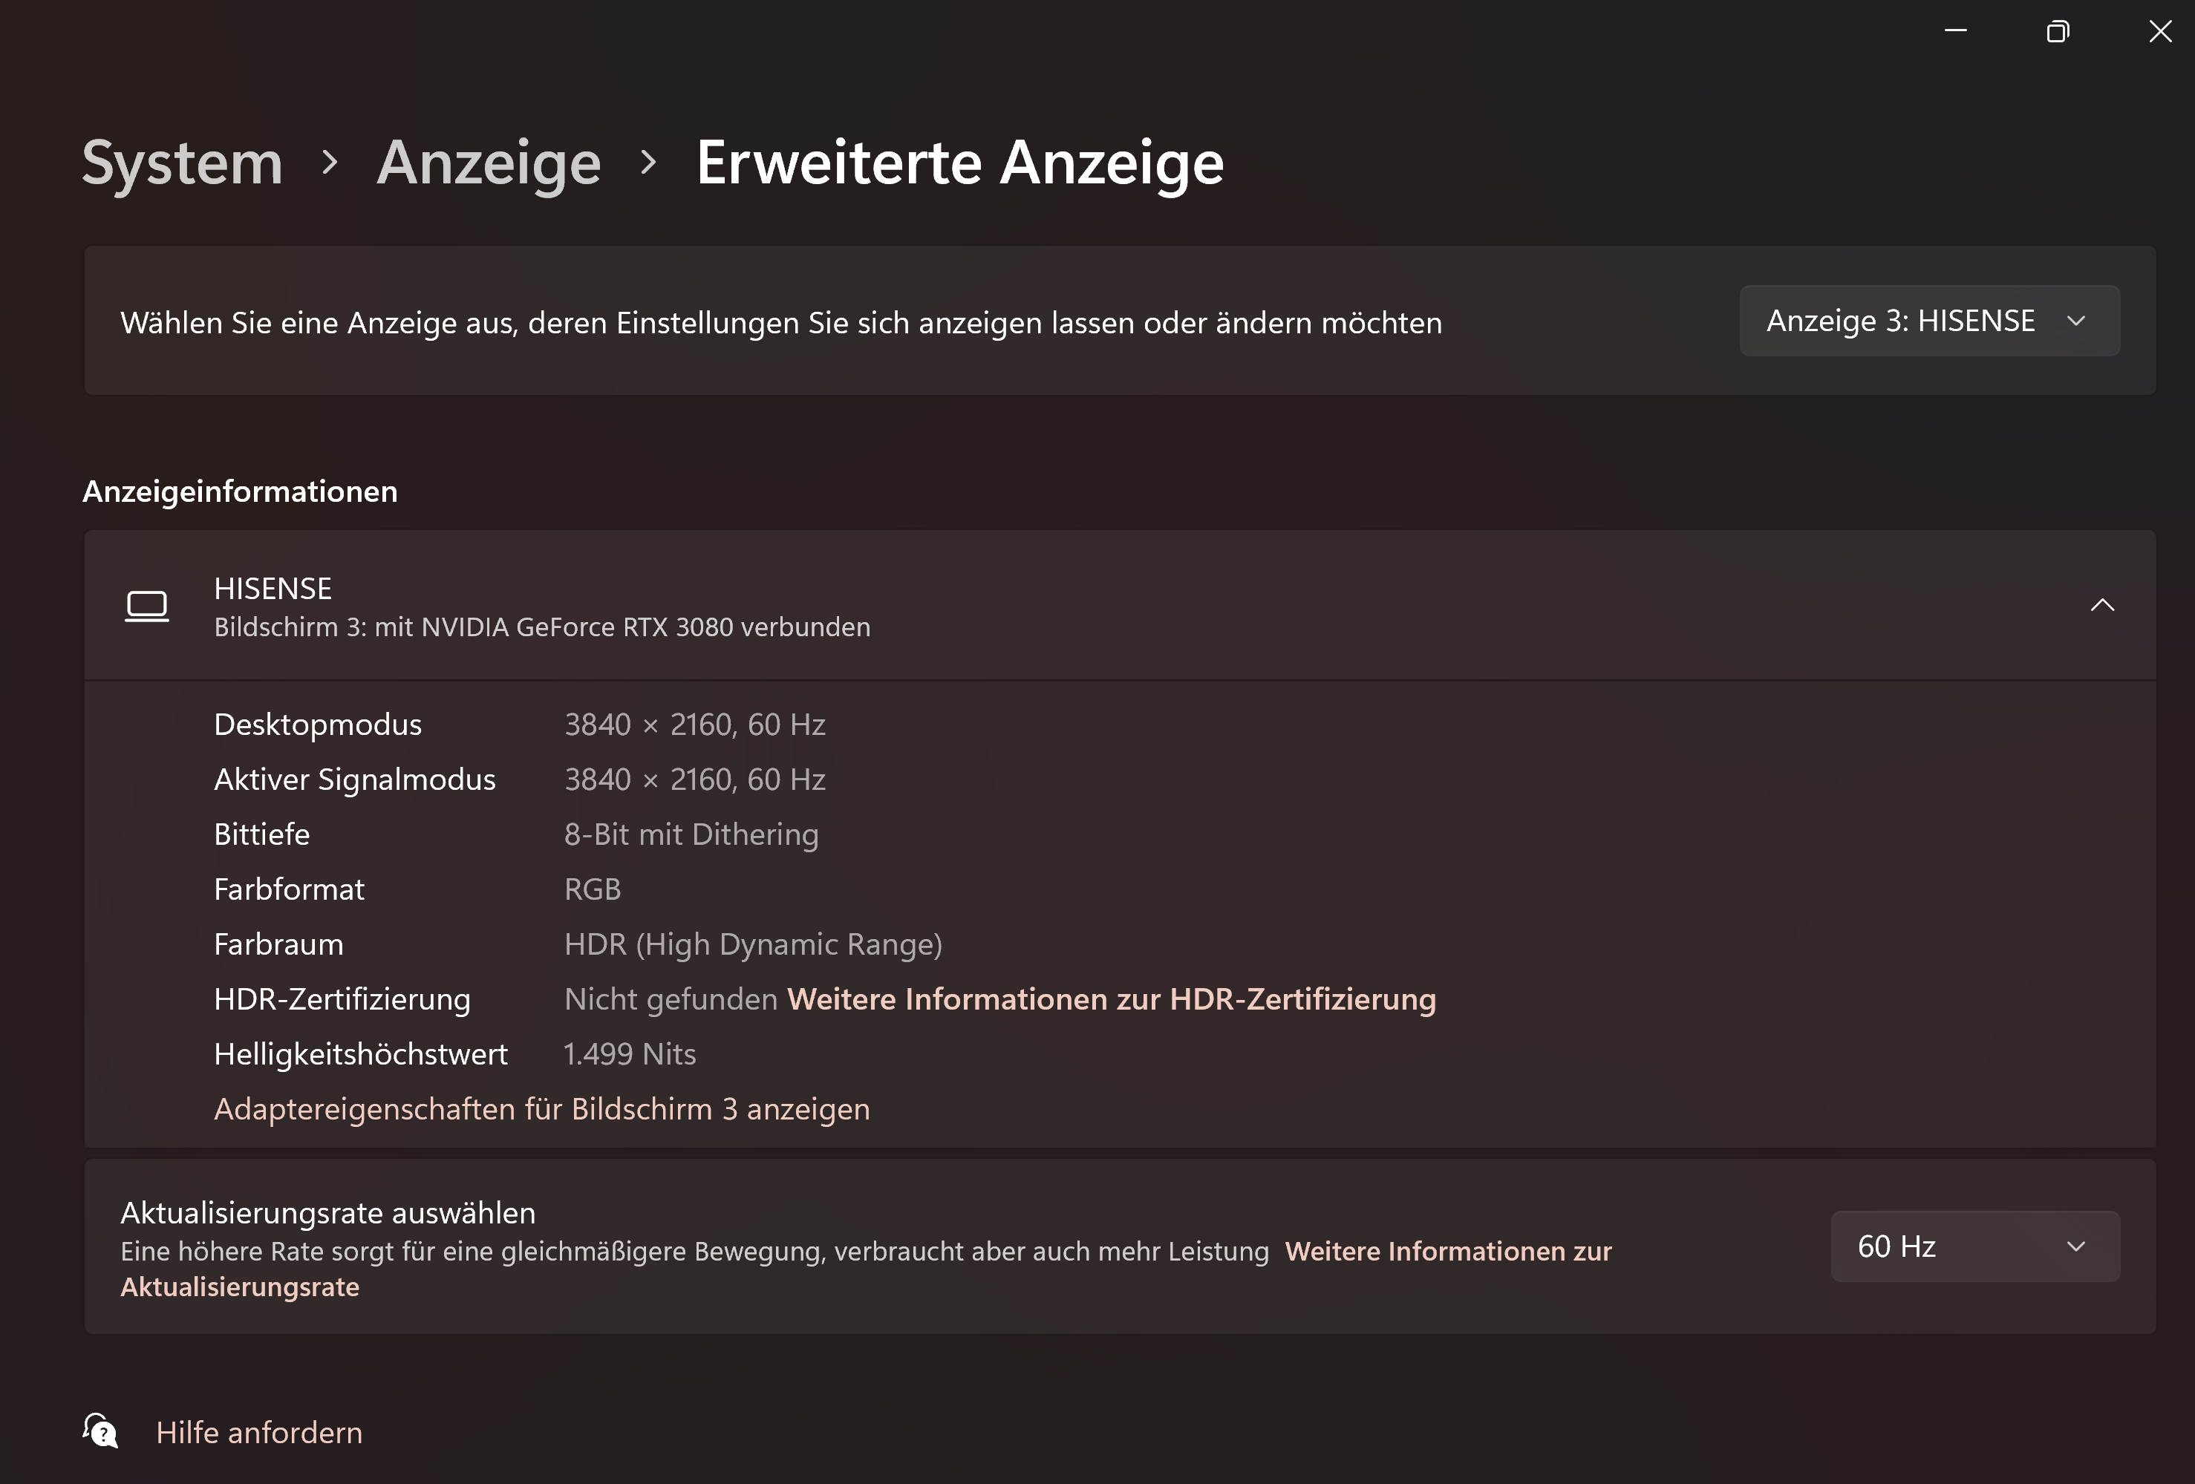Click the HISENSE laptop display icon
The image size is (2195, 1484).
click(146, 606)
